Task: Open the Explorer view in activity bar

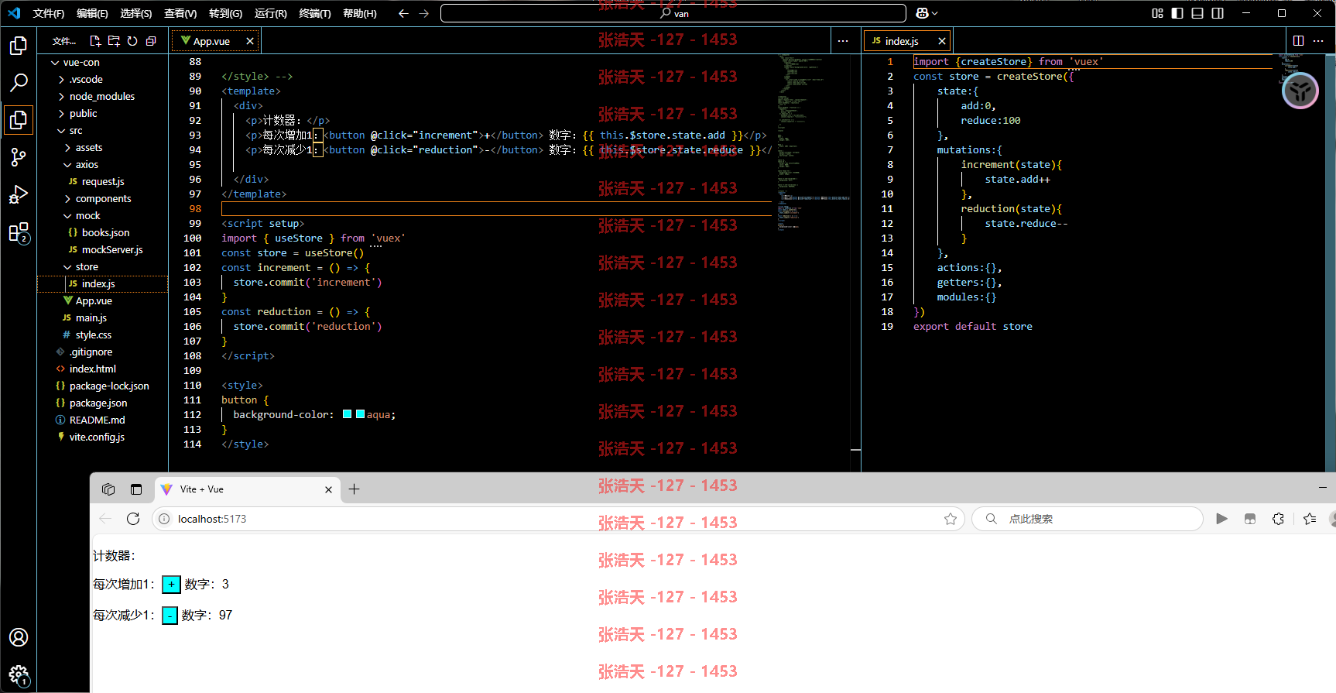Action: pos(19,46)
